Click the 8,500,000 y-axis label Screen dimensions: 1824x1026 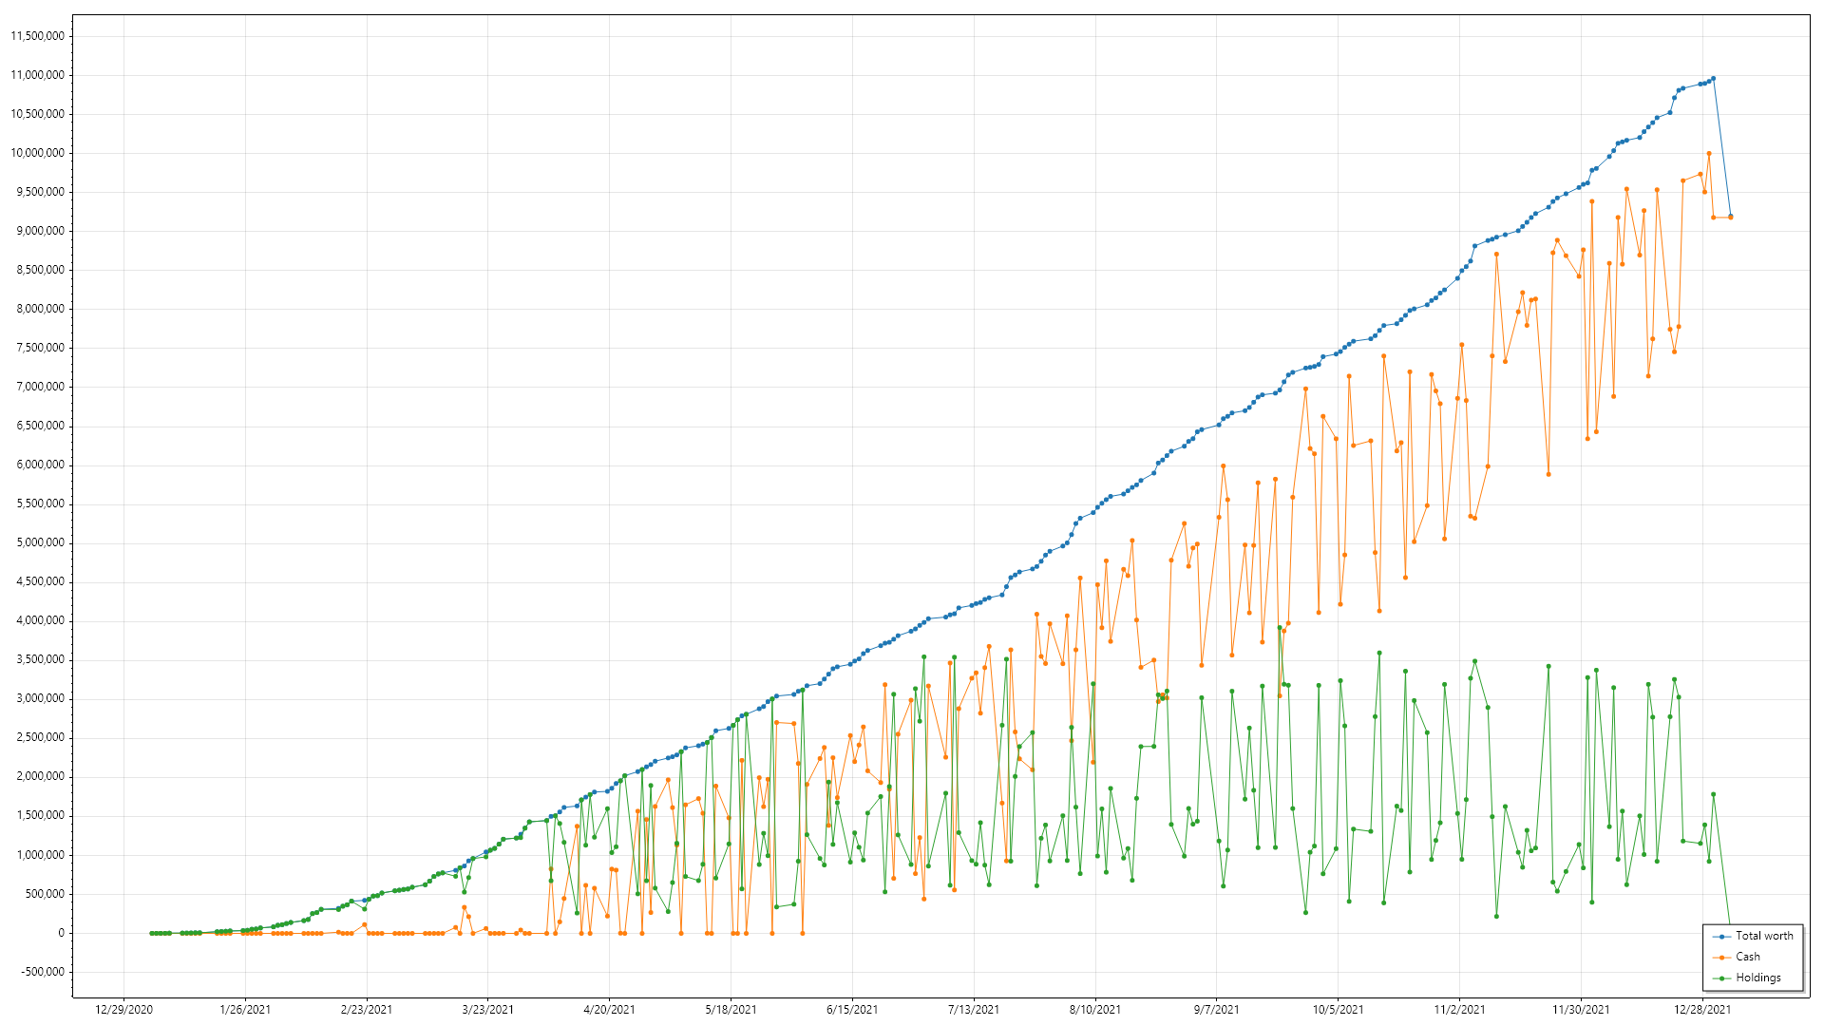point(41,270)
